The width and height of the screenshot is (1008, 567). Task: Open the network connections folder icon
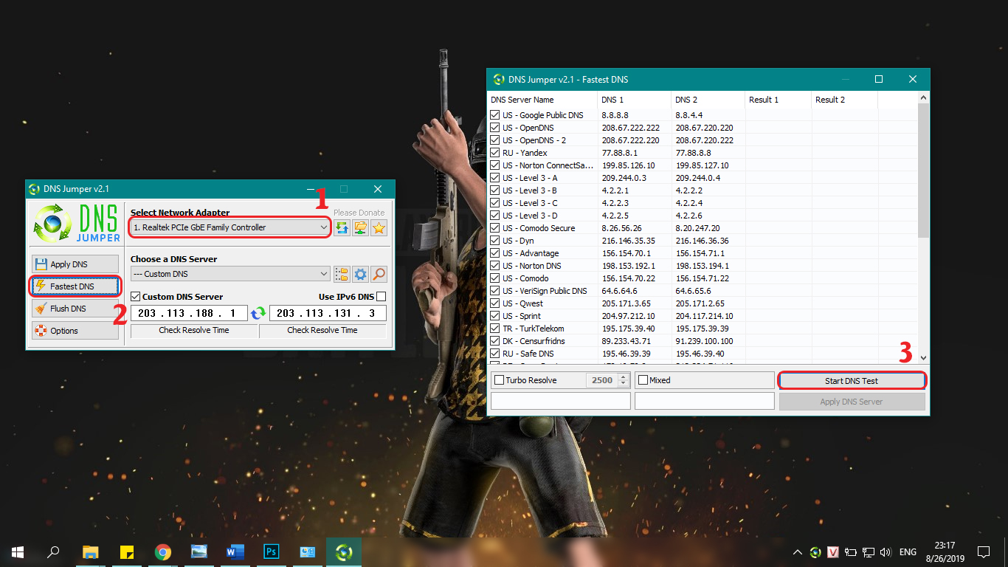coord(360,227)
